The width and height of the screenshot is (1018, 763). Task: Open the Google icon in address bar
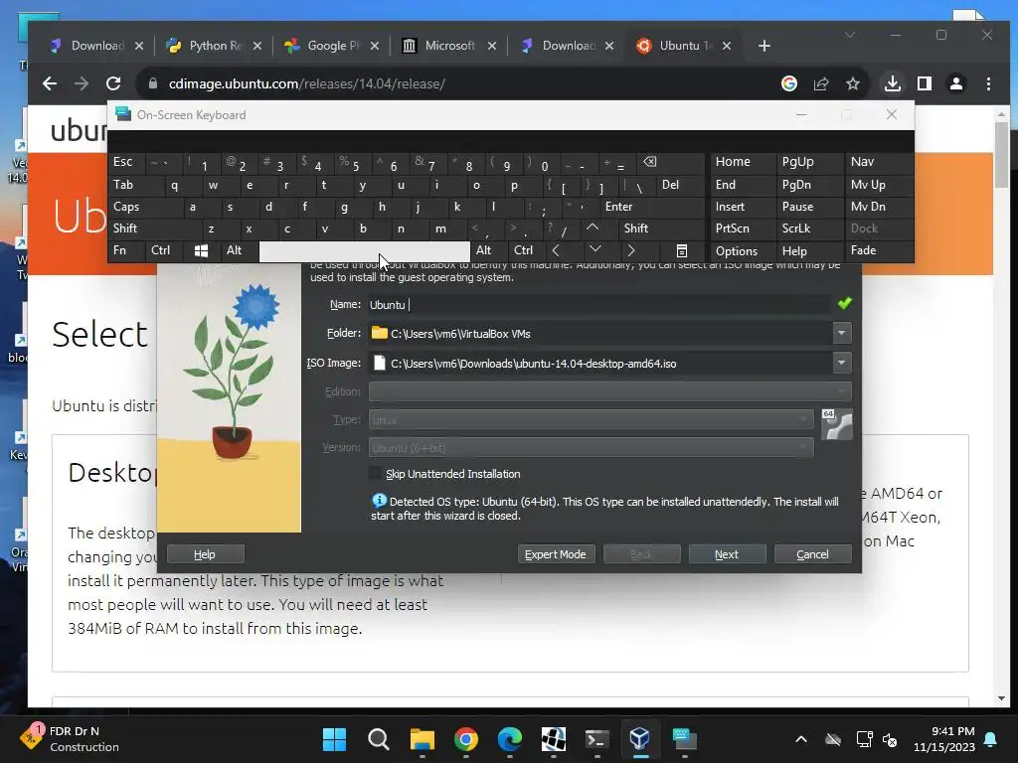coord(788,83)
